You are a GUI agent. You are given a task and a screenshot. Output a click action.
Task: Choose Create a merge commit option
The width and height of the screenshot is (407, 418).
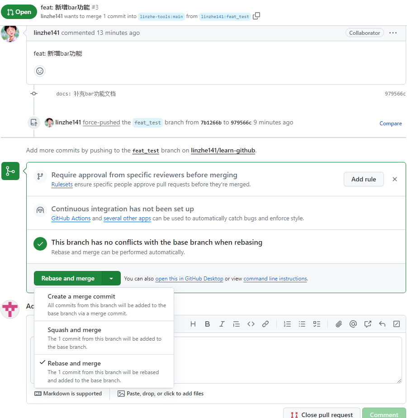tap(104, 304)
